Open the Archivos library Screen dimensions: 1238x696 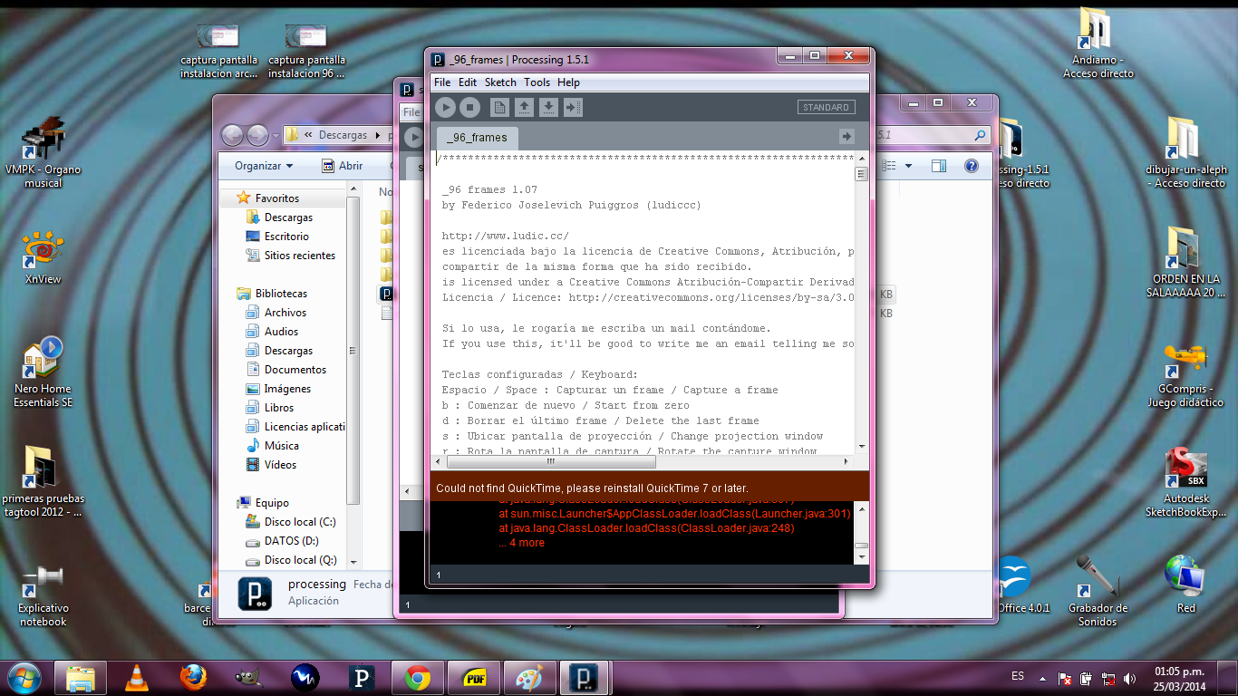(x=285, y=313)
